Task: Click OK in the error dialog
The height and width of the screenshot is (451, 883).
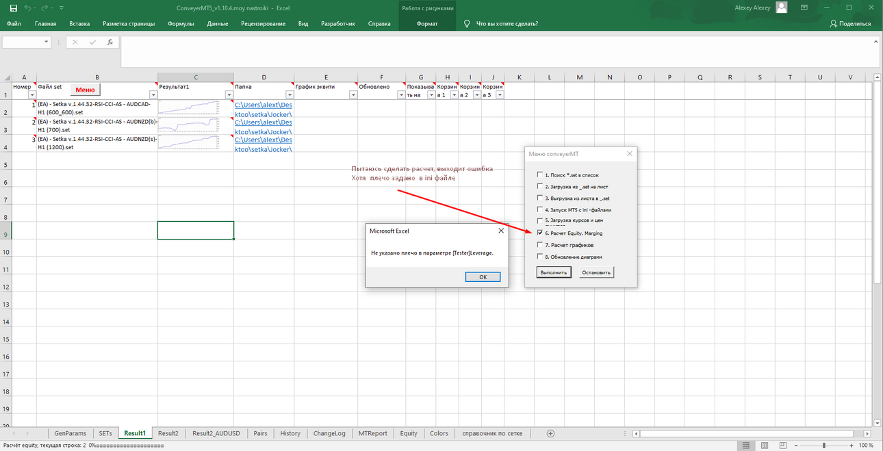Action: point(483,277)
